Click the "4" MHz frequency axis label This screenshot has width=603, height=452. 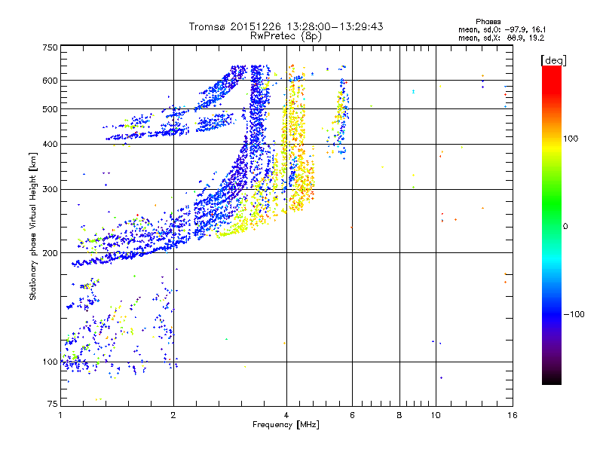pos(286,415)
